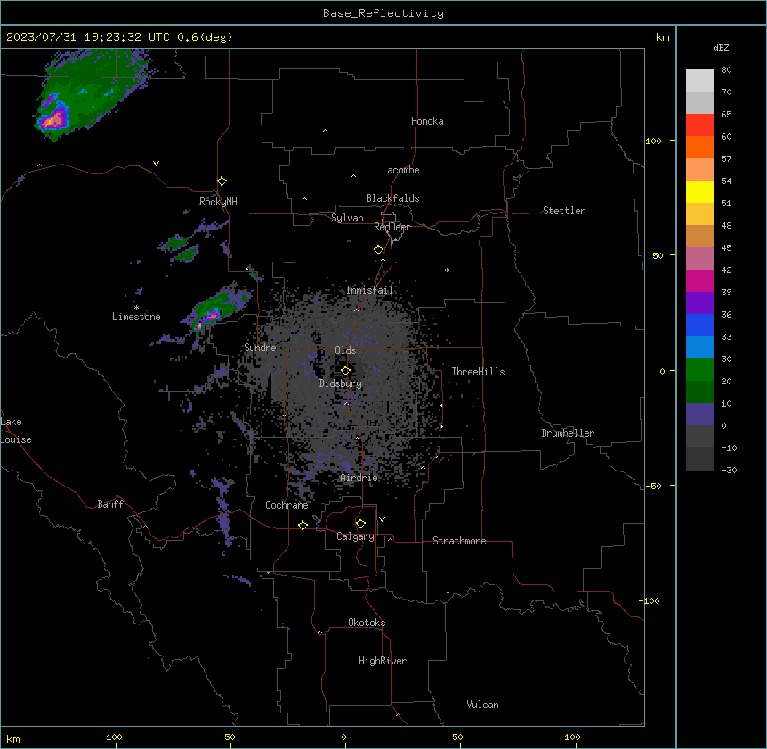Click the dBZ legend heading
Image resolution: width=767 pixels, height=749 pixels.
coord(721,47)
